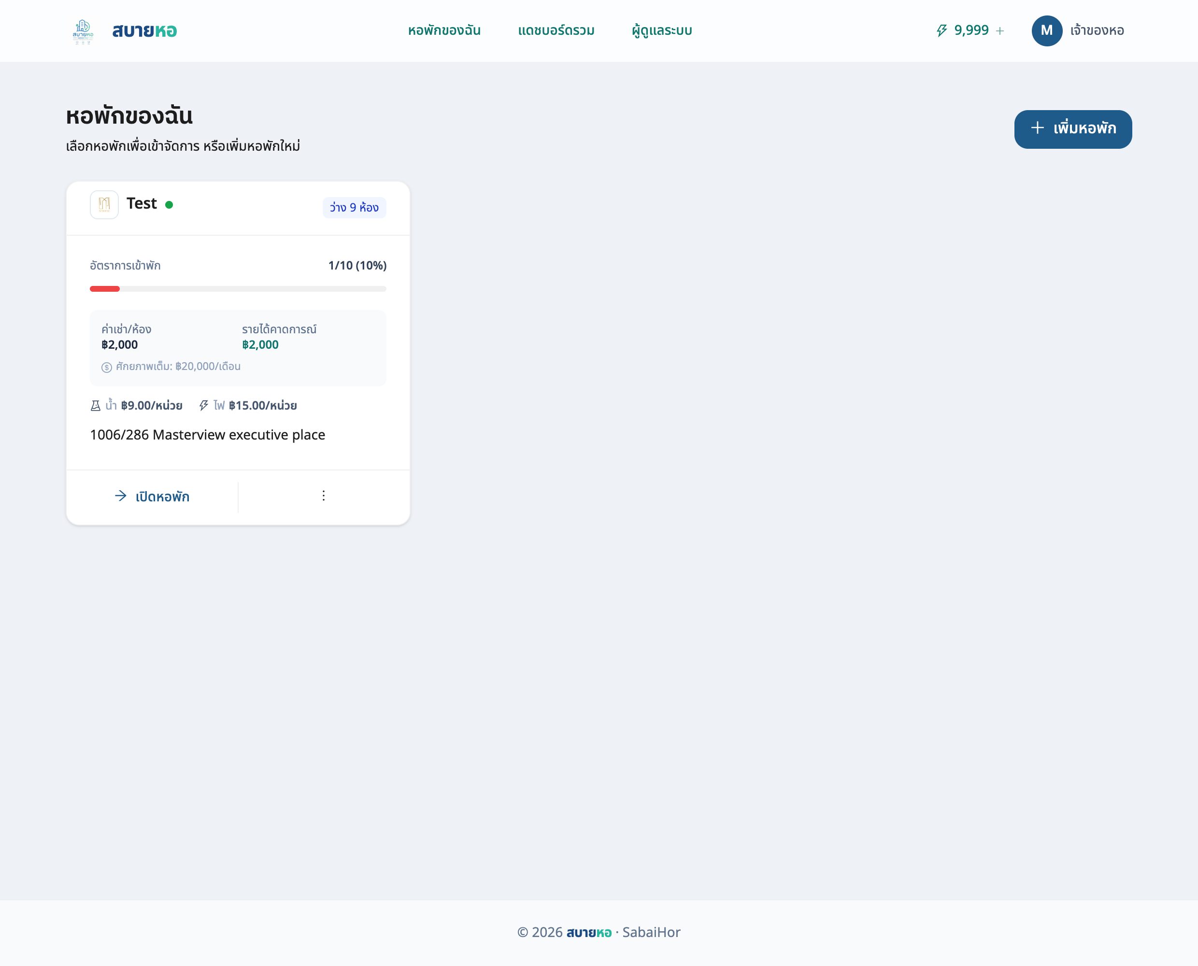
Task: Click the Test dormitory card title
Action: click(142, 204)
